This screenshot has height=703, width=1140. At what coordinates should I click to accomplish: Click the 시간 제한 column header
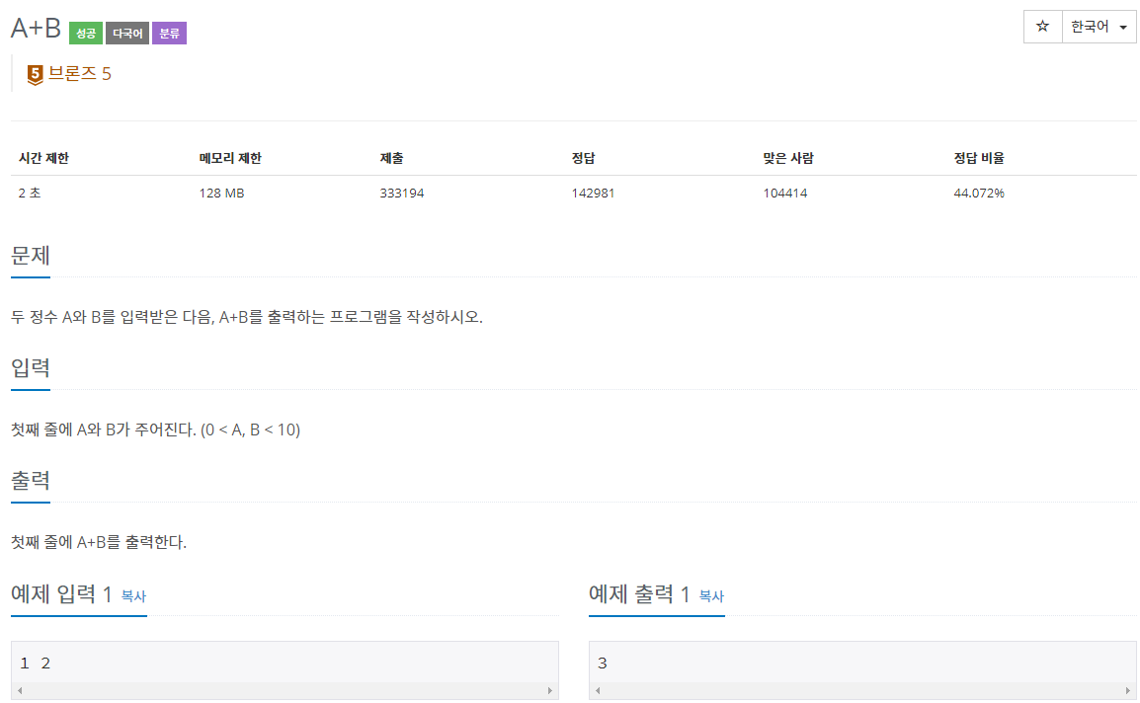(43, 158)
